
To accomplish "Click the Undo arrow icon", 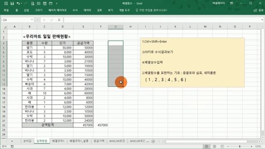I will coord(18,3).
